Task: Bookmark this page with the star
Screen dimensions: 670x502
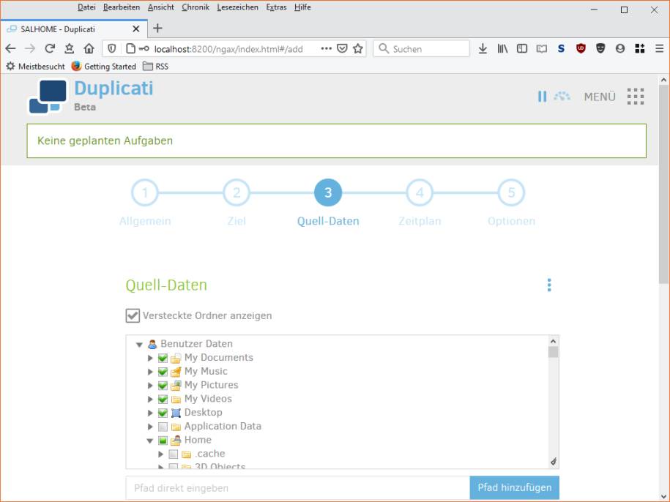Action: (358, 48)
